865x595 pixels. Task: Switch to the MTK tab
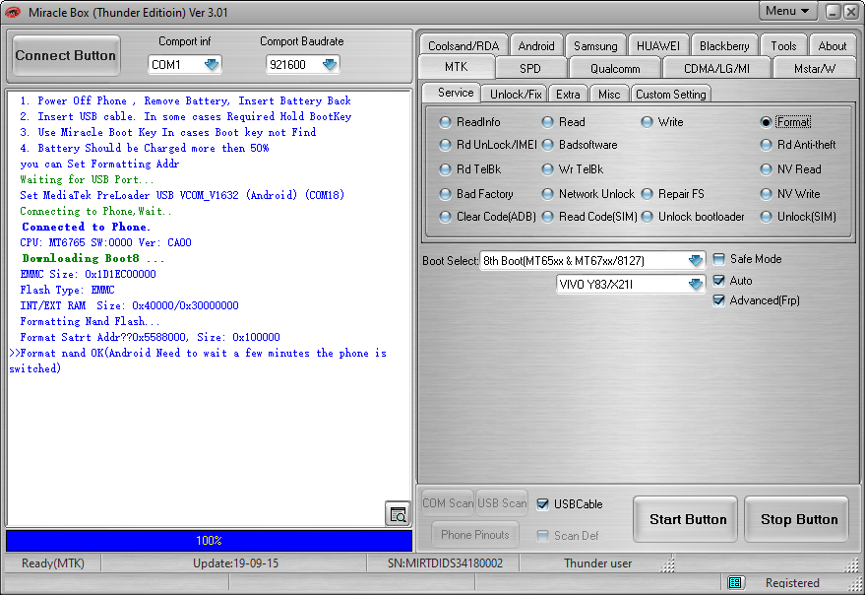(457, 67)
